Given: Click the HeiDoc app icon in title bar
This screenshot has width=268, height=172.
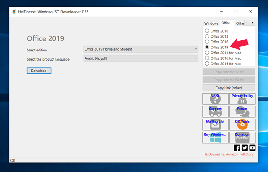Looking at the screenshot, I should tap(14, 12).
